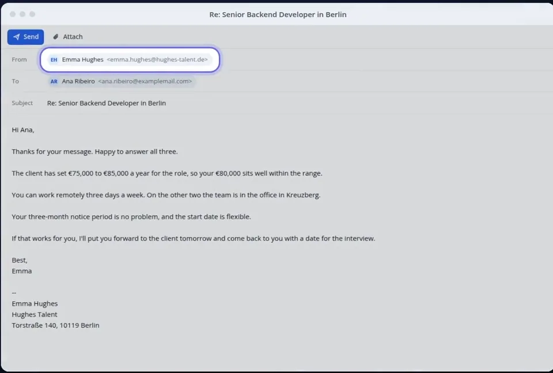
Task: Click the email address emma.hughes@hughes-talent.de
Action: 157,60
